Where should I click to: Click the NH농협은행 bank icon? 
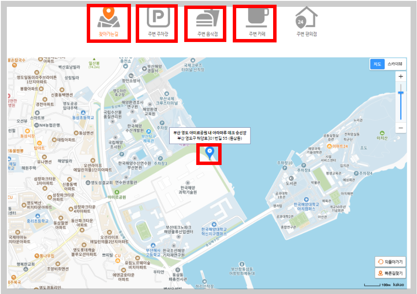(x=37, y=125)
